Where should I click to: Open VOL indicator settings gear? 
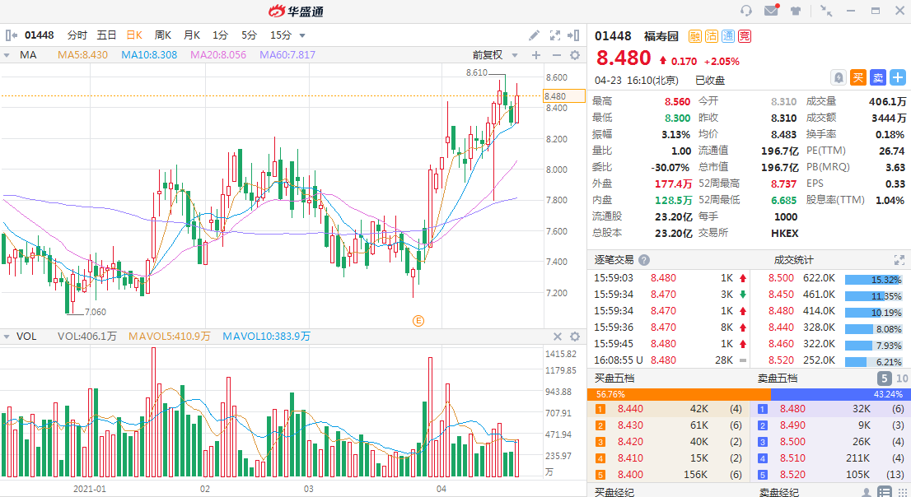coord(575,337)
